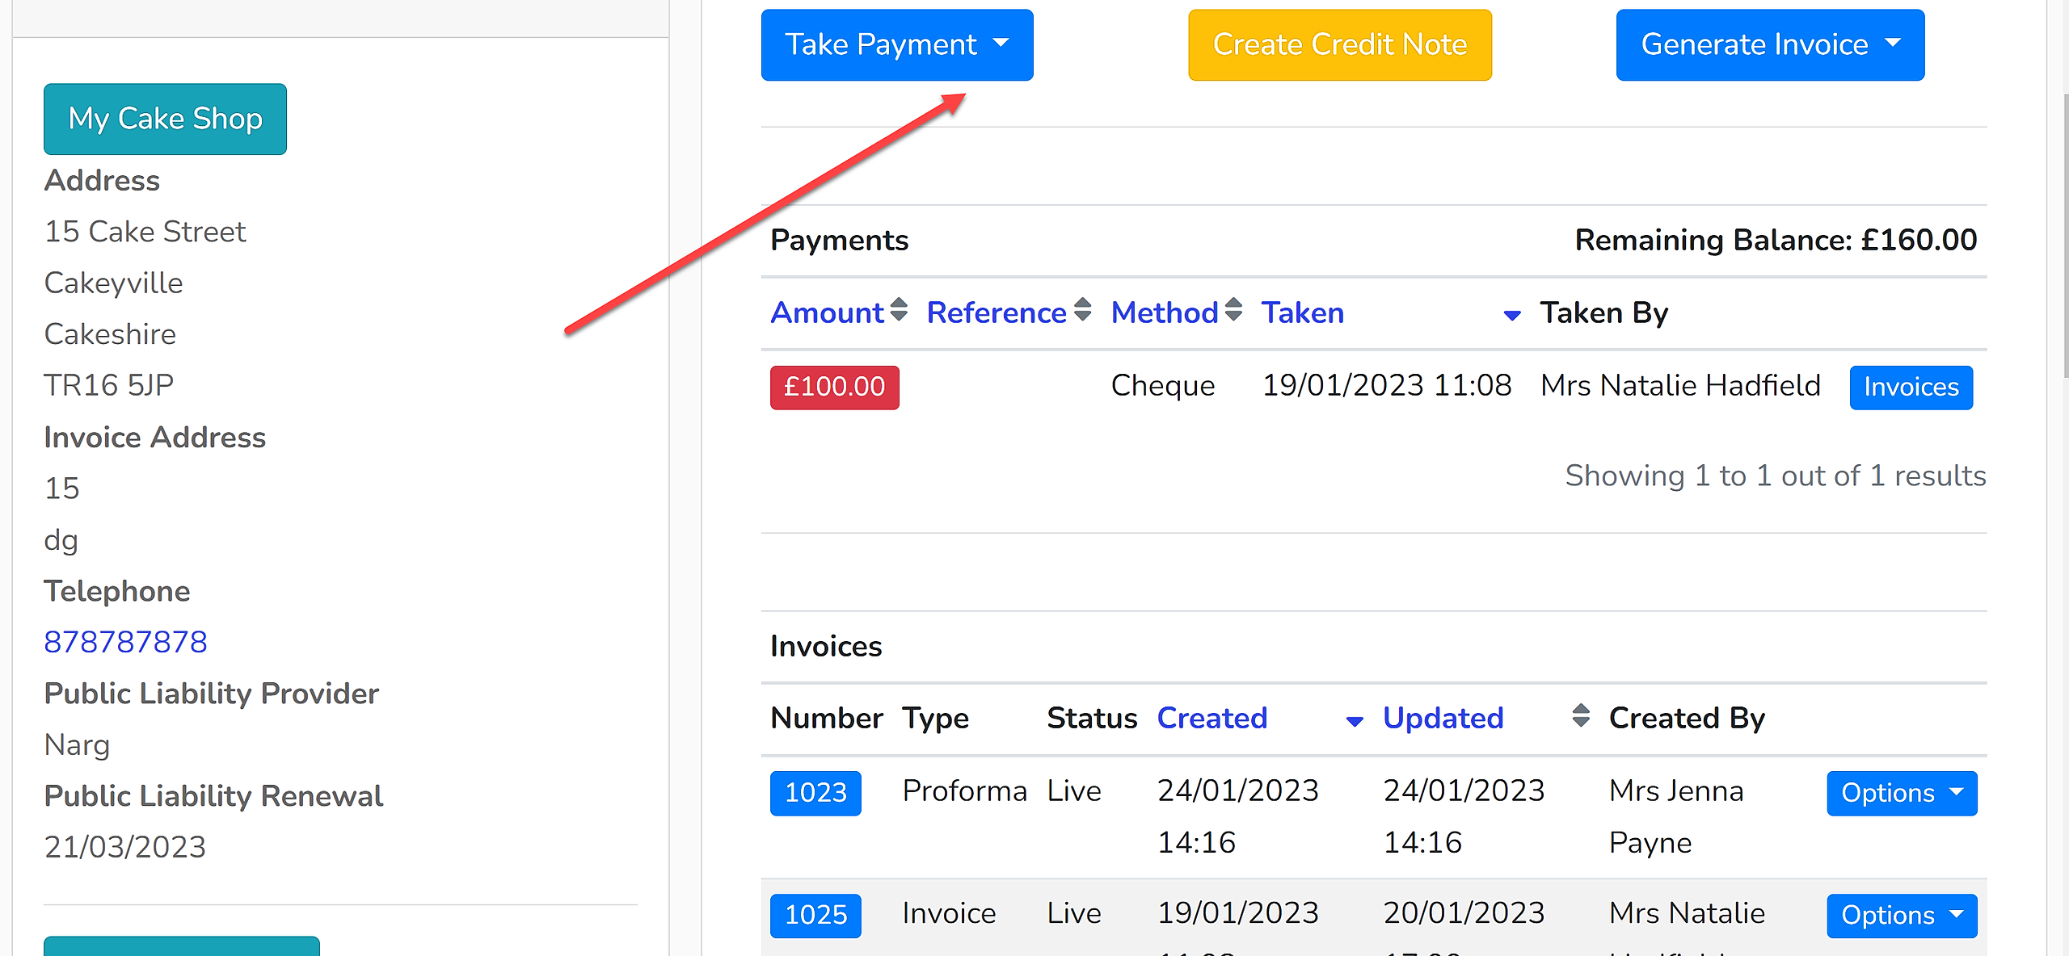Open the Generate Invoice dropdown
This screenshot has height=956, width=2069.
pyautogui.click(x=1769, y=44)
